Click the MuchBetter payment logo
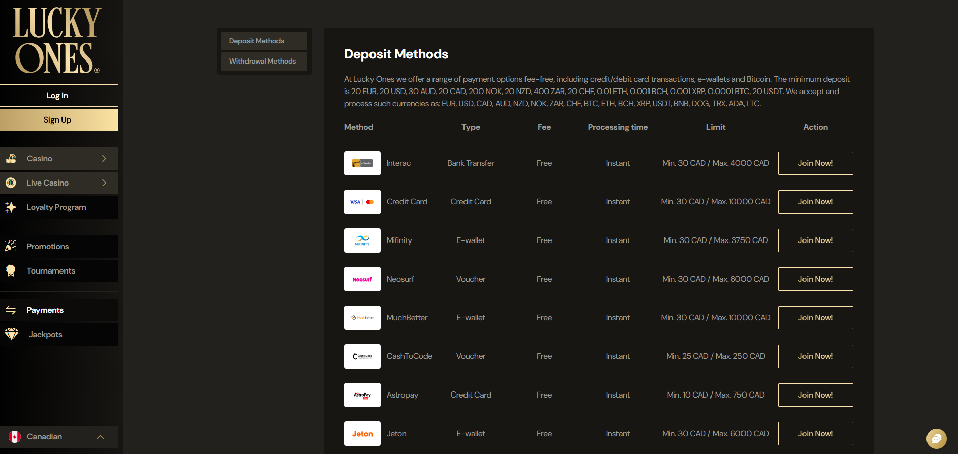The width and height of the screenshot is (958, 454). [x=362, y=318]
